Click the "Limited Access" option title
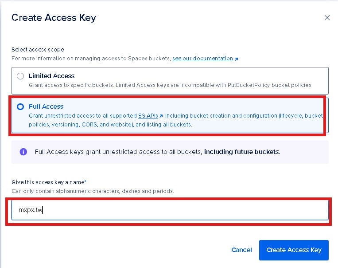Viewport: 338px width, 268px height. [51, 76]
